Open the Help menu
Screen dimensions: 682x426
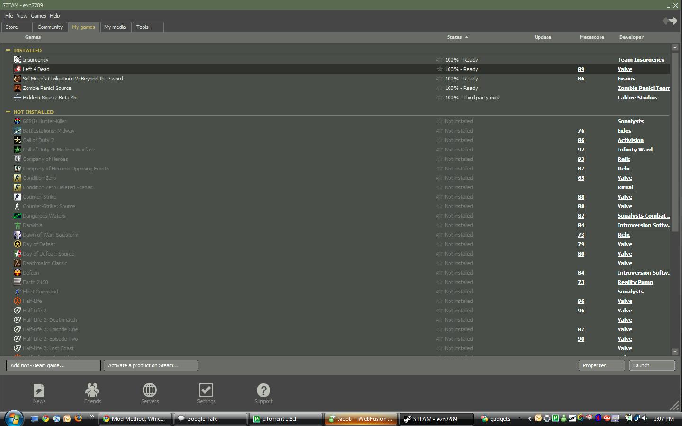click(x=55, y=16)
